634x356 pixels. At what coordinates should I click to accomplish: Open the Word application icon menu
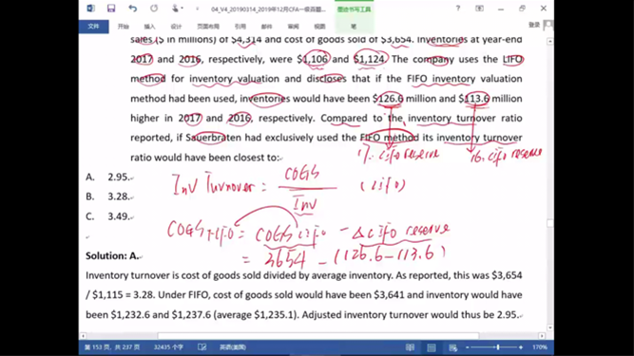(x=91, y=9)
